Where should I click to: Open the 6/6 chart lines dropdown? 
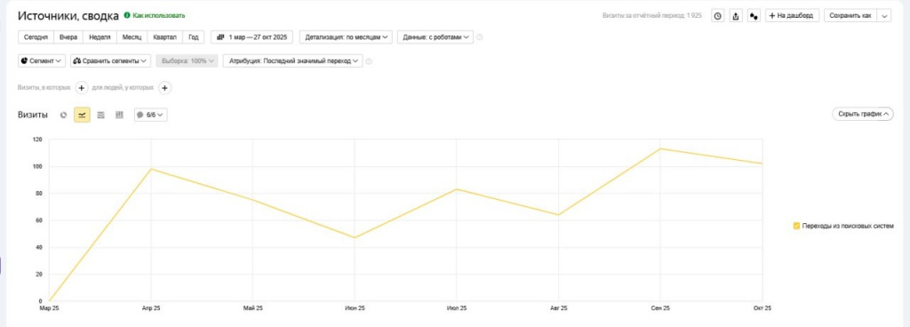pyautogui.click(x=151, y=115)
